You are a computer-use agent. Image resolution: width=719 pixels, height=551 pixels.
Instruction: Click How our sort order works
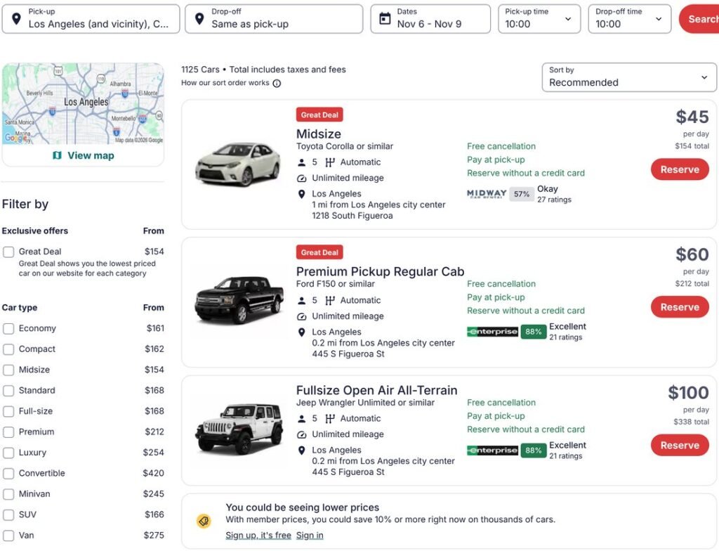(225, 83)
